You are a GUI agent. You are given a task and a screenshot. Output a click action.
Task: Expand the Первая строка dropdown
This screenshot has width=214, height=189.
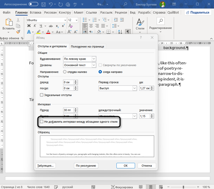tap(135, 88)
